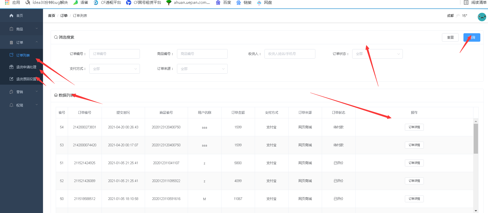488x213 pixels.
Task: Click the 订单列表 icon in sidebar
Action: coord(11,55)
